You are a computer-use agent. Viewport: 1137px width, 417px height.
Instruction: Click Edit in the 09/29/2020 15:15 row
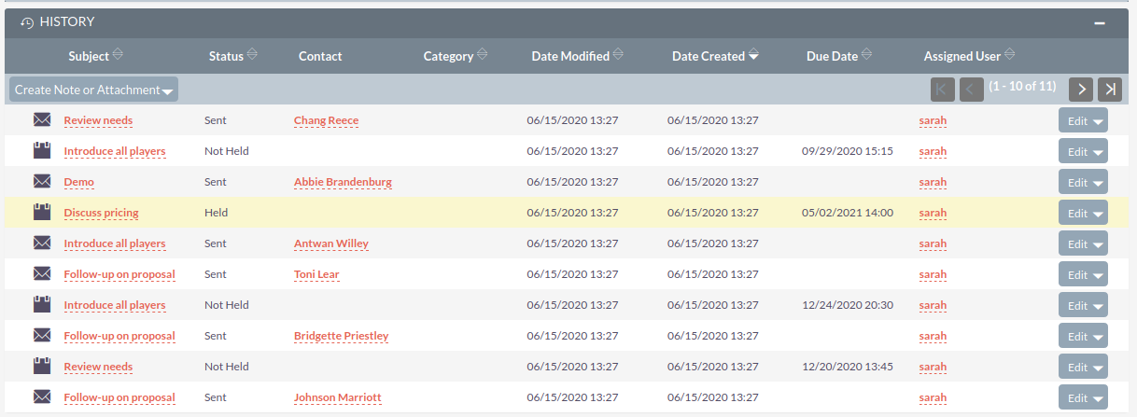click(1076, 151)
